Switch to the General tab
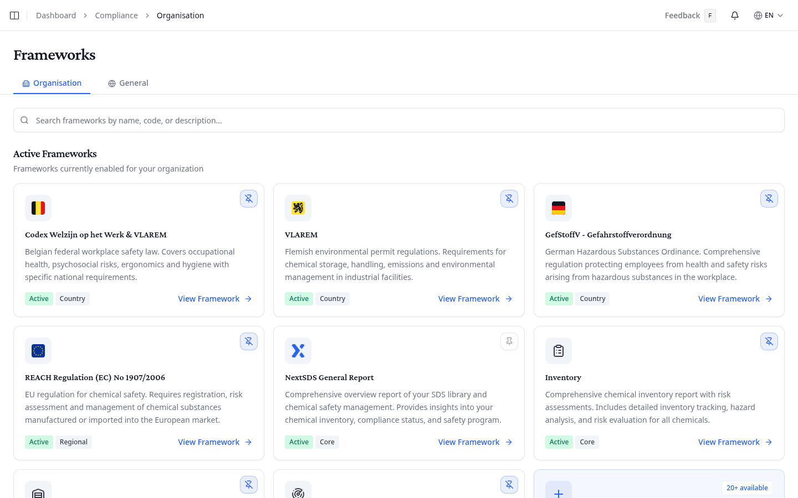Image resolution: width=798 pixels, height=498 pixels. click(128, 83)
